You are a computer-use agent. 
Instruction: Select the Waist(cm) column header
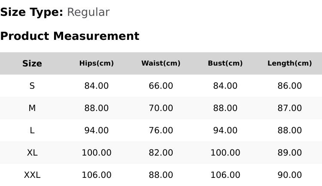point(161,63)
